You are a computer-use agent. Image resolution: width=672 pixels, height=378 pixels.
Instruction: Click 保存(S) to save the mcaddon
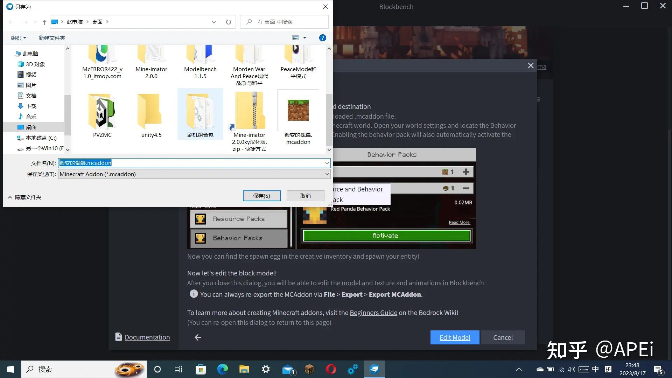[x=261, y=196]
